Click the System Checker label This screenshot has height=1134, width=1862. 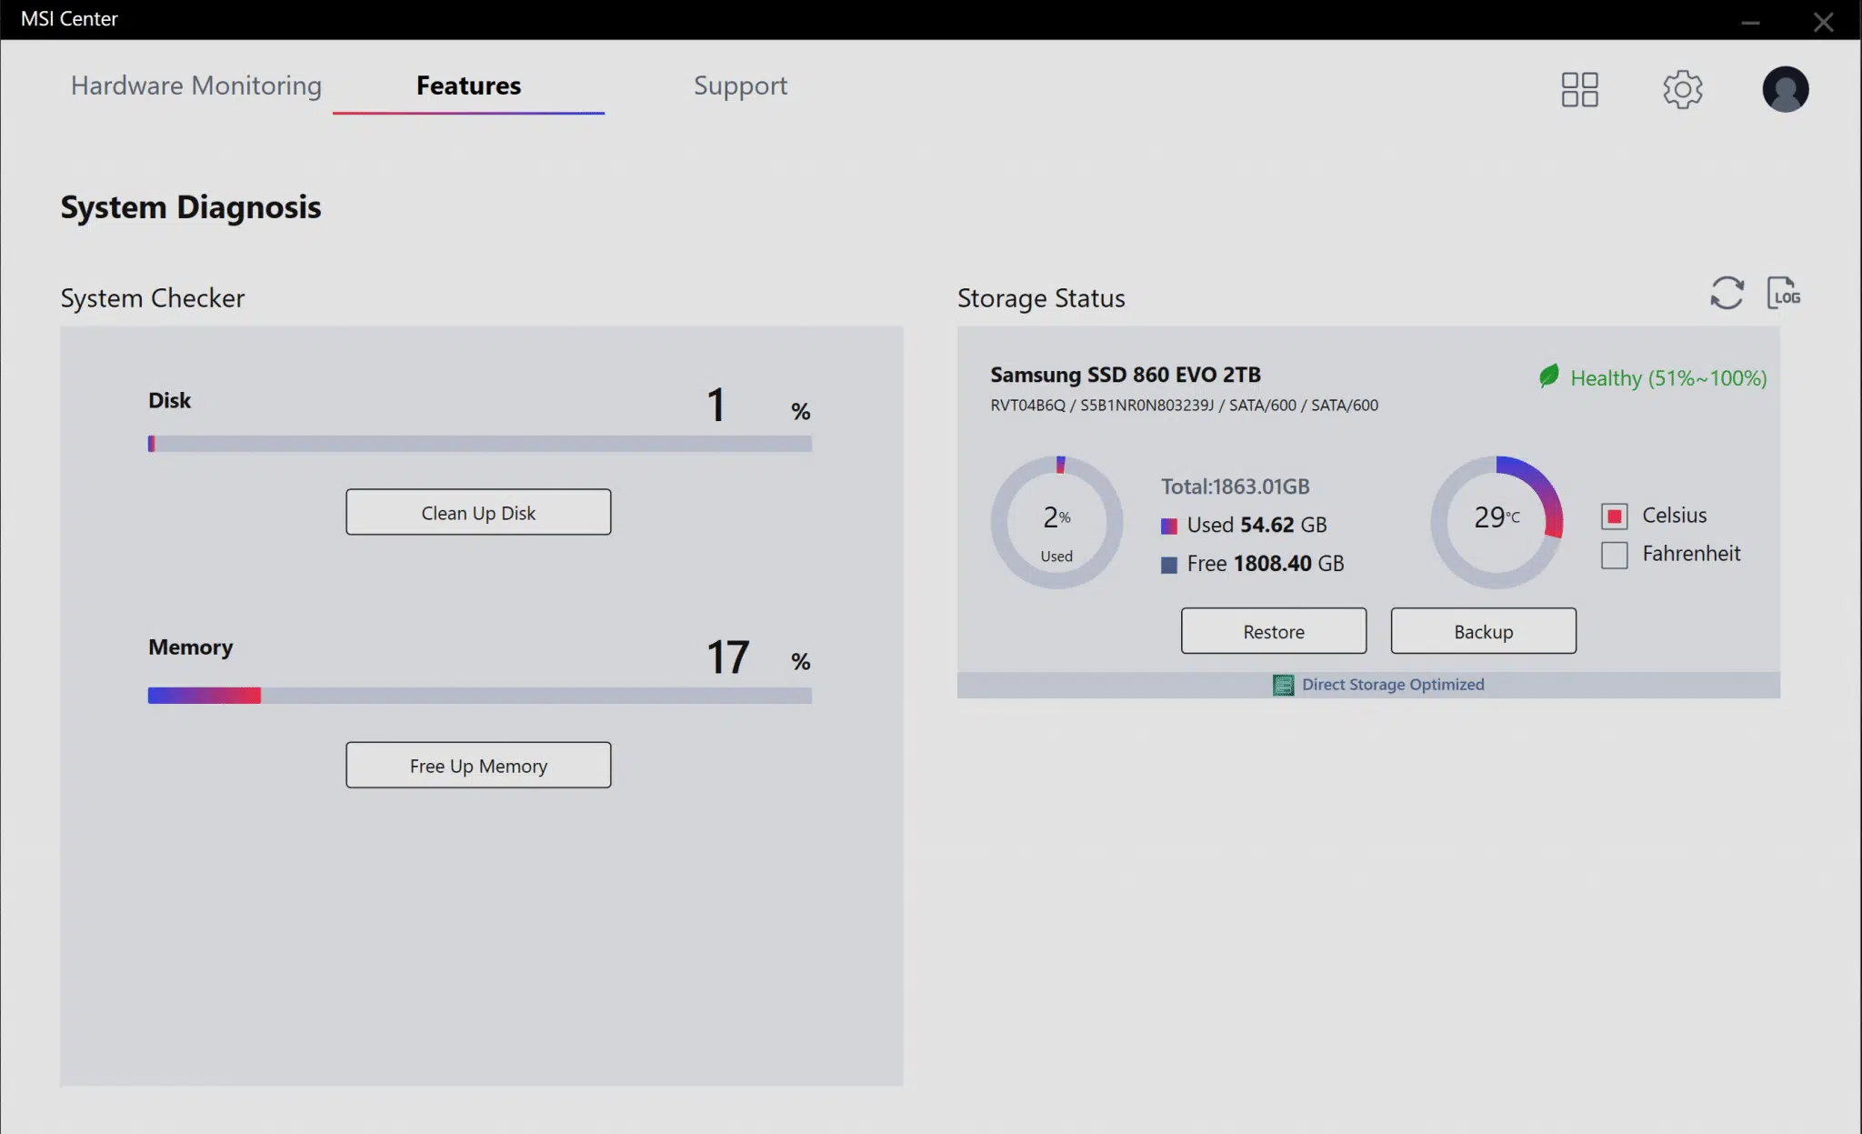pos(153,298)
